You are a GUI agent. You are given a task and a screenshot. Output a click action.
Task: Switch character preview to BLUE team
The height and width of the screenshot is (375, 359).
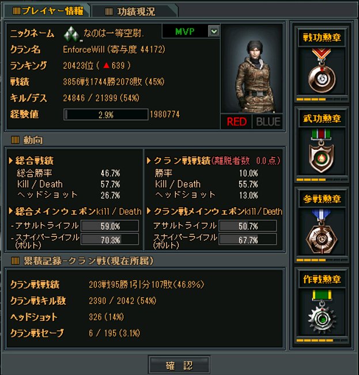(x=268, y=122)
